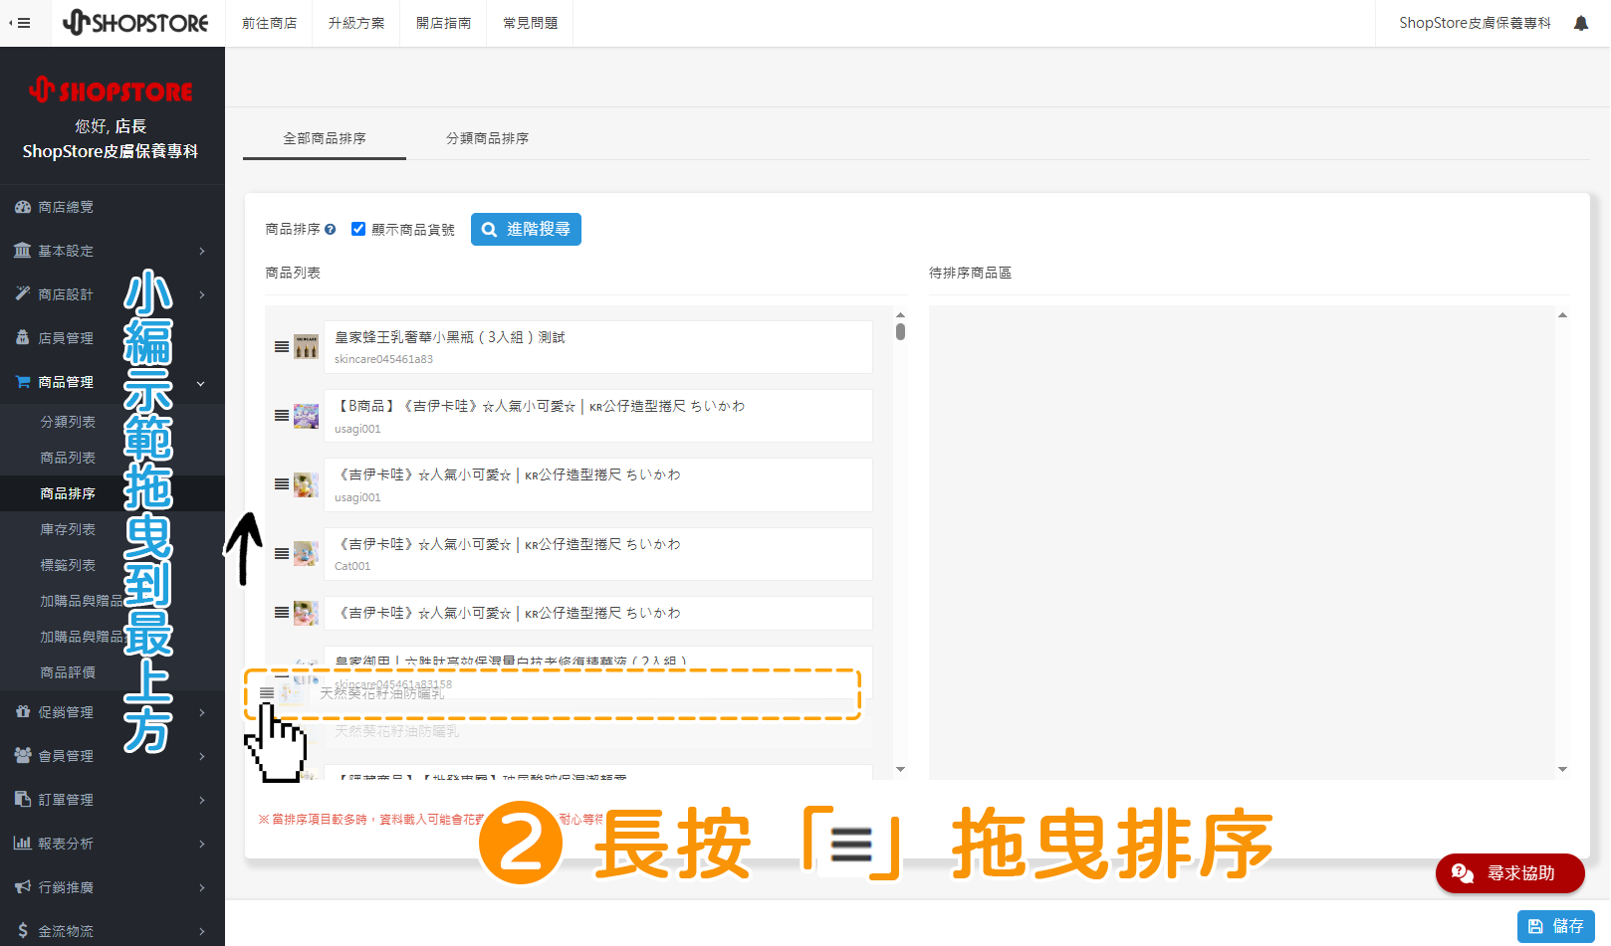Screen dimensions: 1611x946
Task: Click the ShopStore logo in header
Action: (x=135, y=23)
